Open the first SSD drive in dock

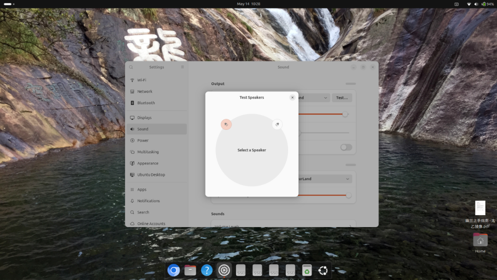coord(241,270)
